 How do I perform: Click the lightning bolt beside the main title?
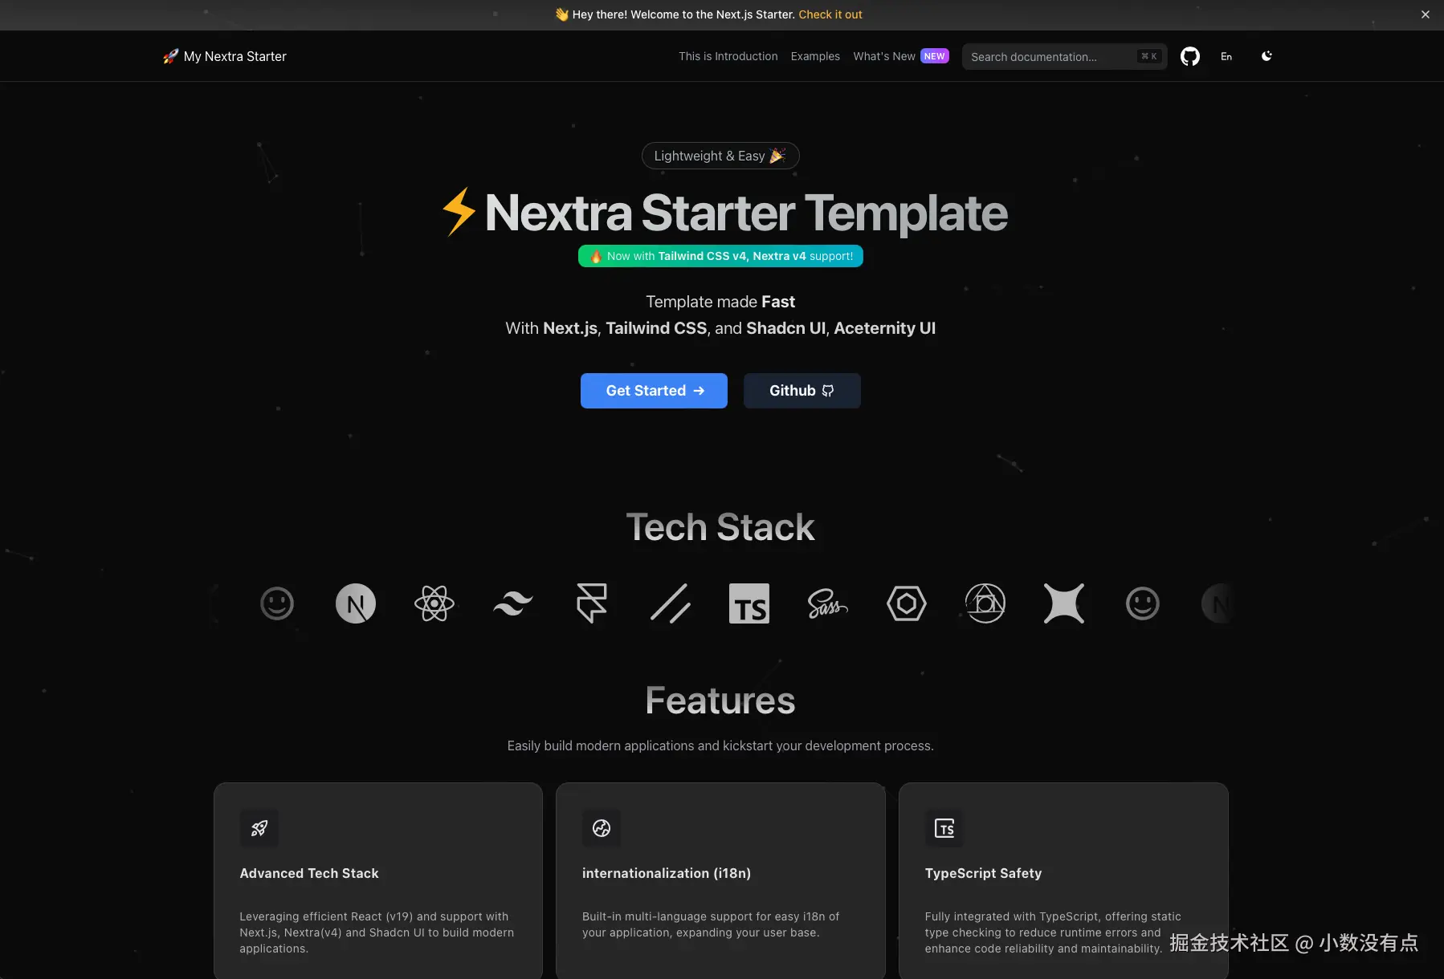pos(459,212)
